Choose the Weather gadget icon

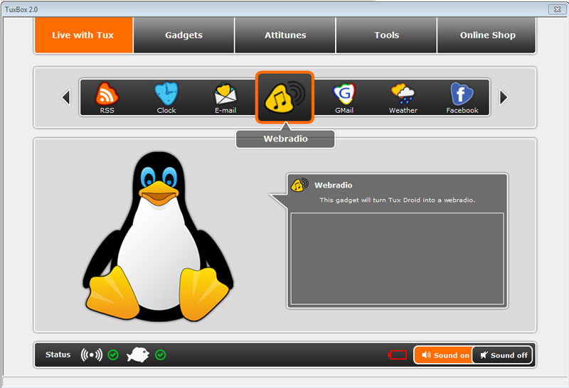tap(403, 97)
